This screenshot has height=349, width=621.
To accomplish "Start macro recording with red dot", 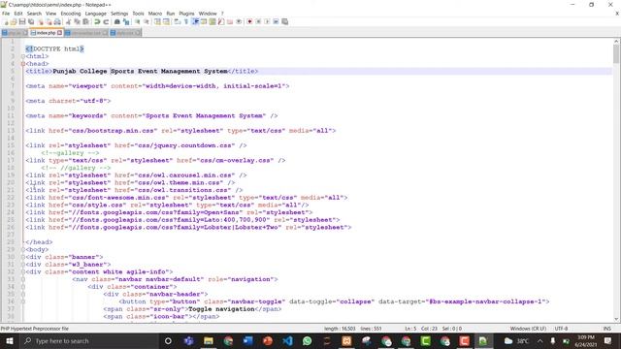I will point(249,21).
